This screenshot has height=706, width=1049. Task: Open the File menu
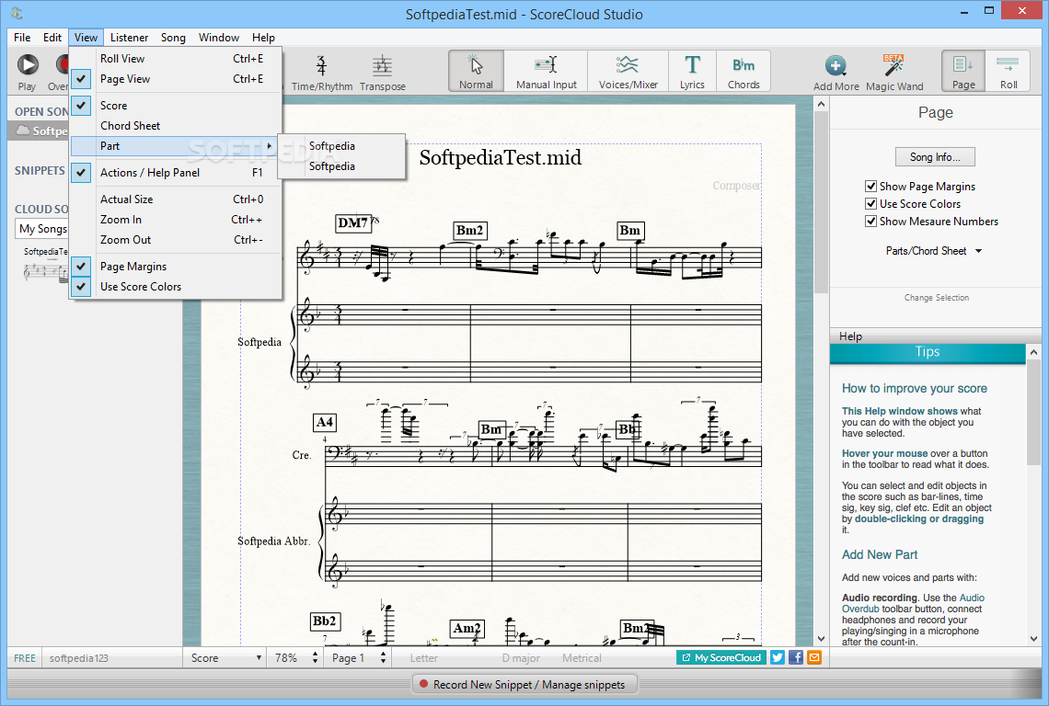pyautogui.click(x=22, y=38)
